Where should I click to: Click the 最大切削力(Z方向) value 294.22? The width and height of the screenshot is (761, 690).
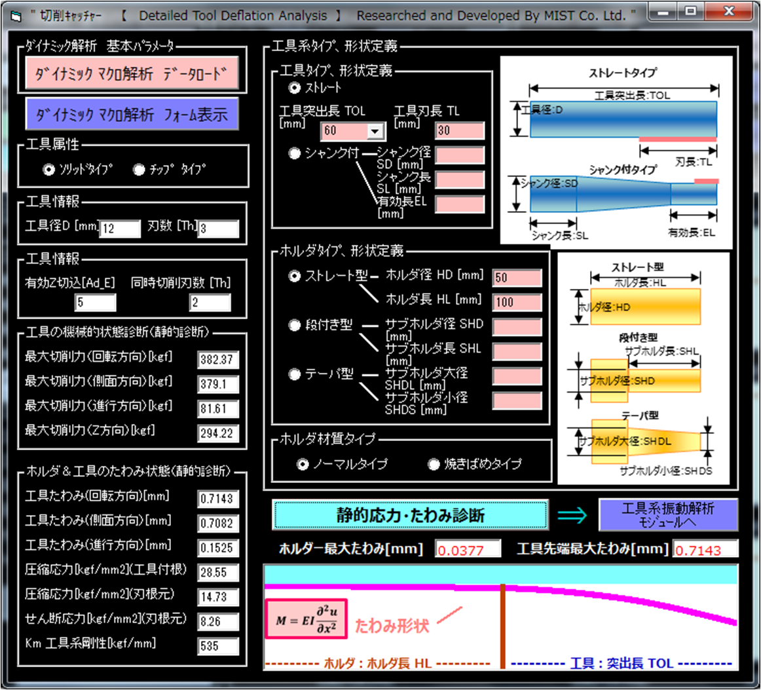218,434
